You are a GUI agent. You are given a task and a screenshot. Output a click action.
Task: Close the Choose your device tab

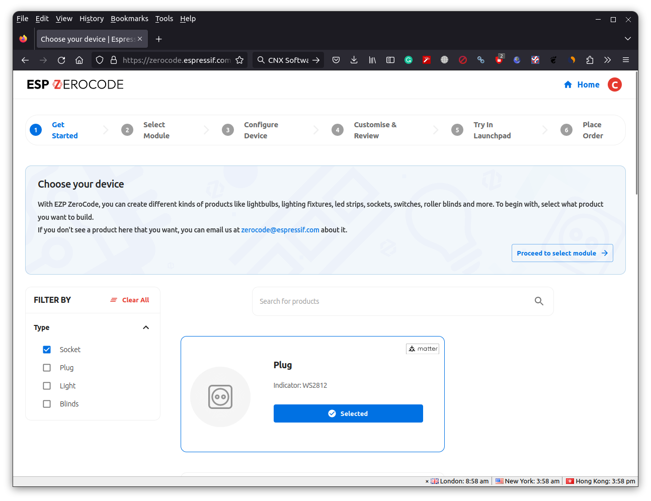coord(140,39)
